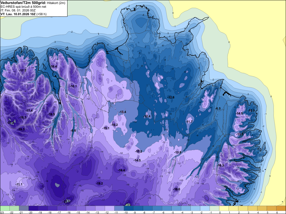
Task: Click the -19.0 temperature value
Action: point(176,189)
